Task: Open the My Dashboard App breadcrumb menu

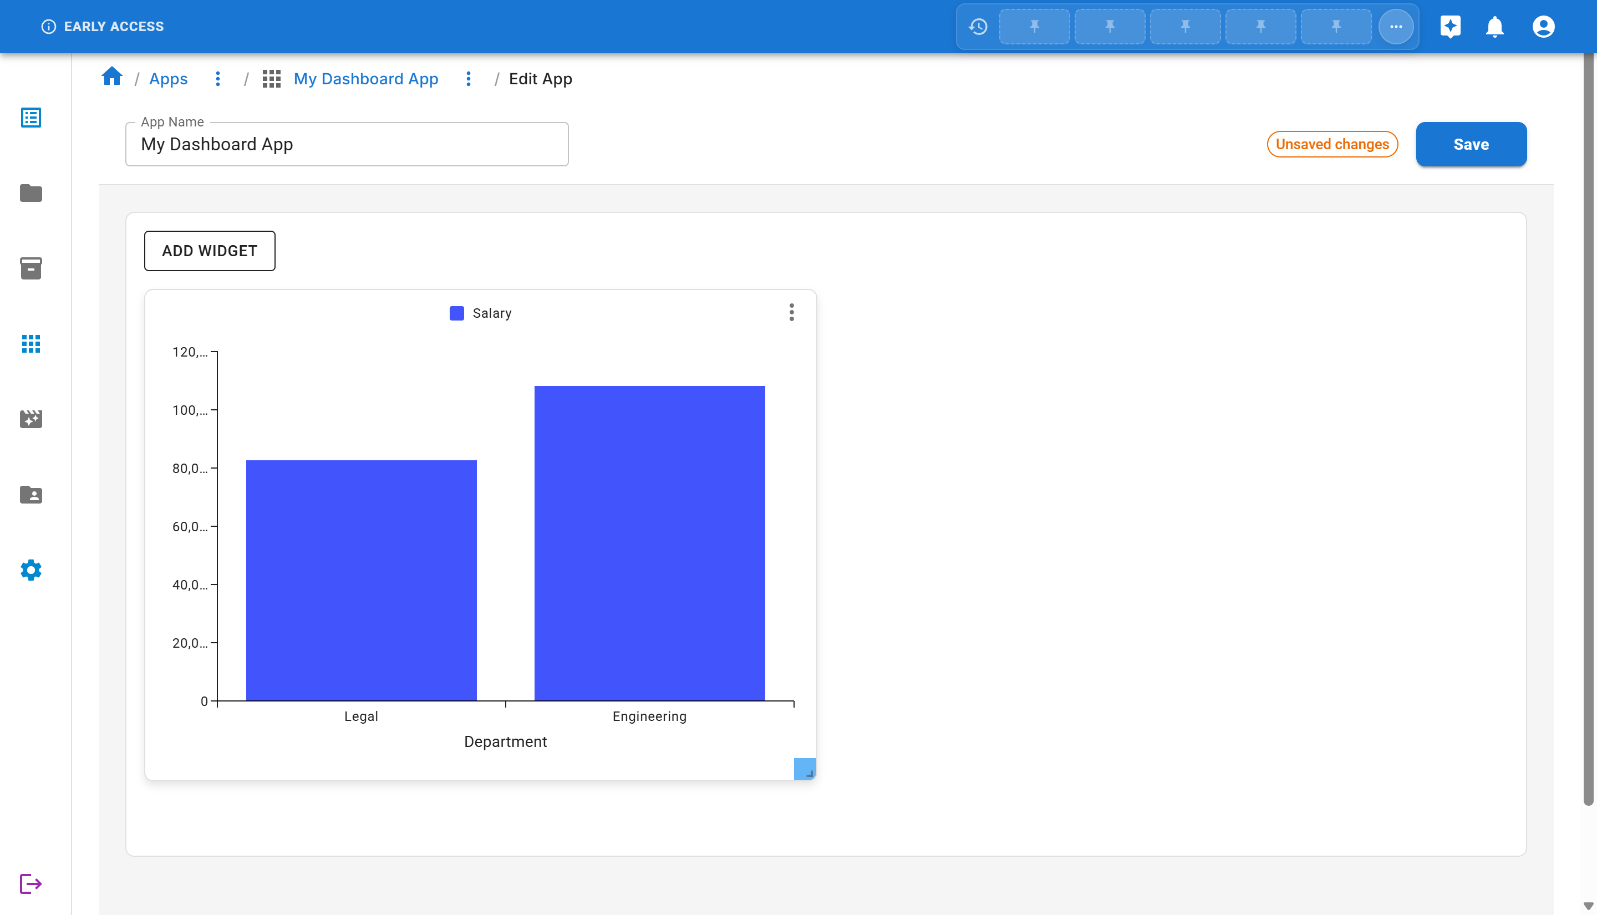Action: pyautogui.click(x=469, y=79)
